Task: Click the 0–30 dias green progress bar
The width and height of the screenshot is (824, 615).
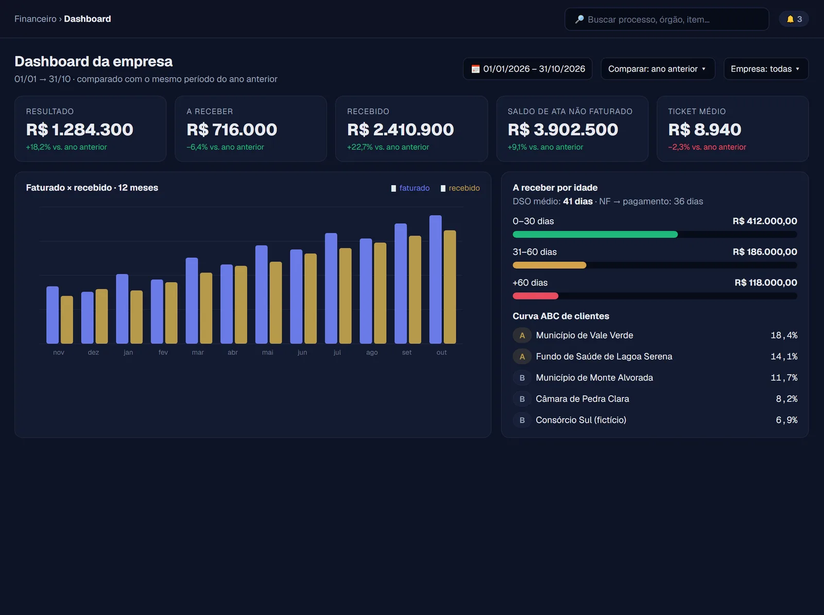Action: 595,235
